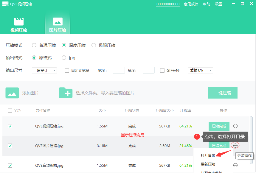Click 重新压缩 in the context menu
Viewport: 256px width, 173px height.
tap(208, 164)
